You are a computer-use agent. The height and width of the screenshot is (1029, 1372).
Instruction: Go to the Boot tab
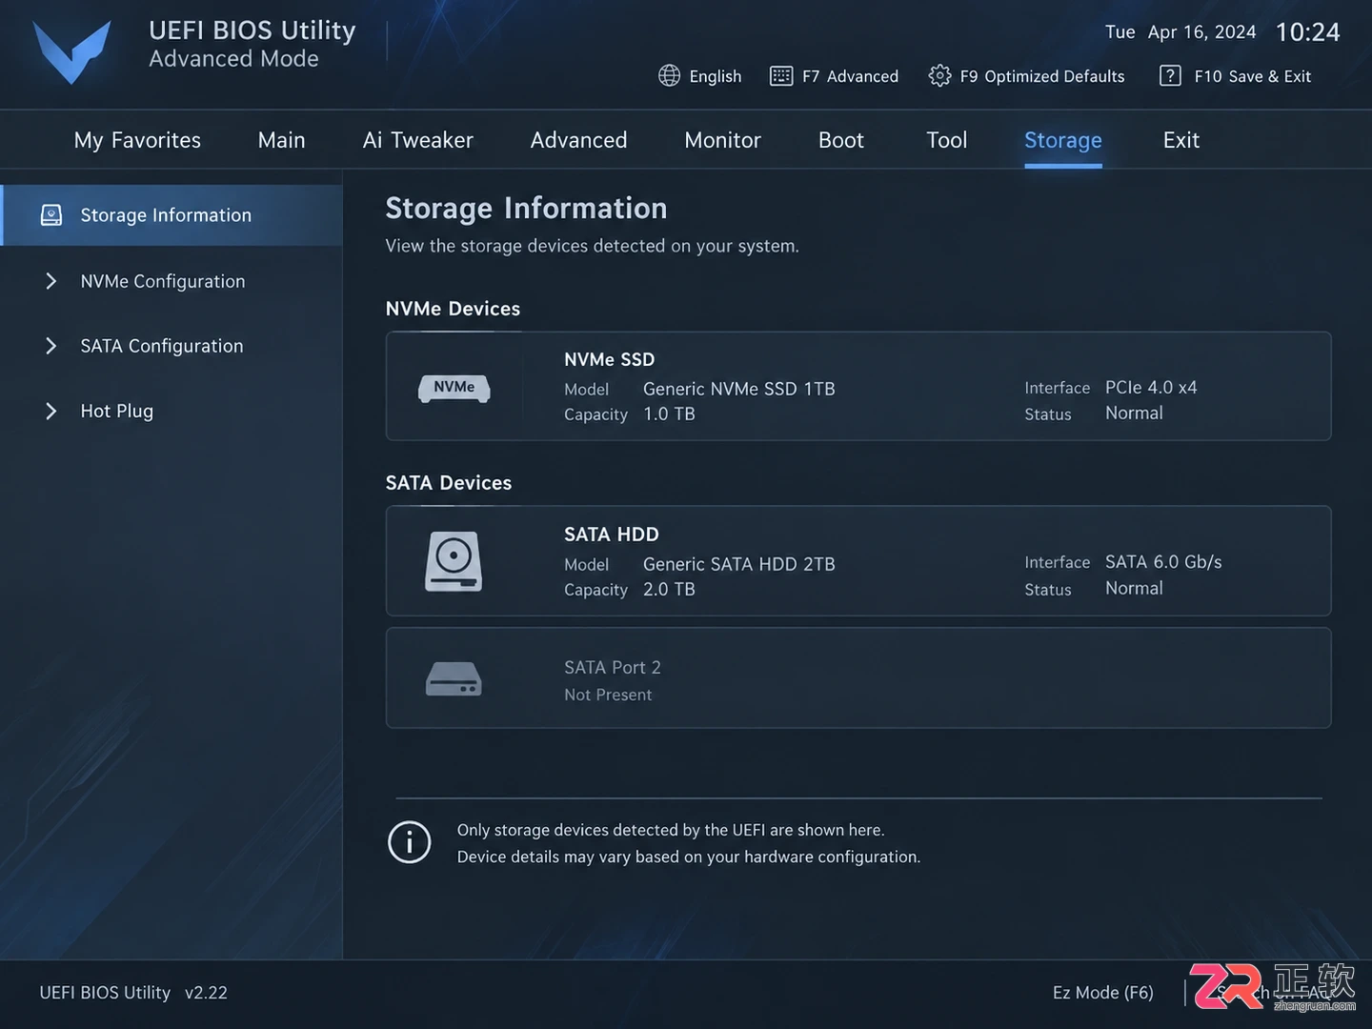pyautogui.click(x=840, y=140)
